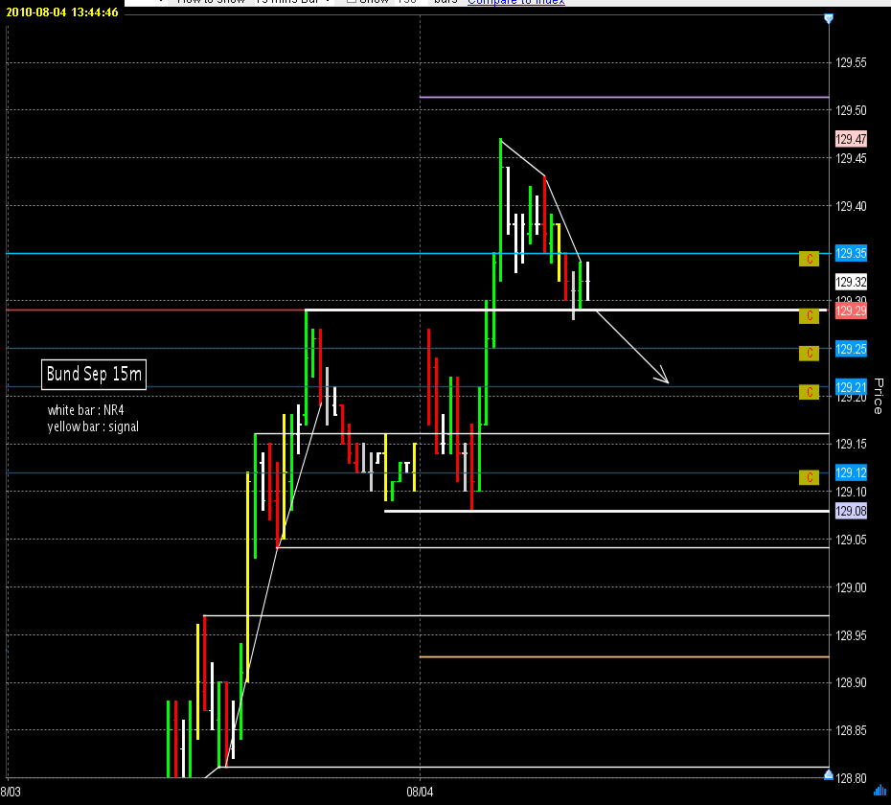The width and height of the screenshot is (891, 805).
Task: Click the C marker on the 129.29 line
Action: 809,316
